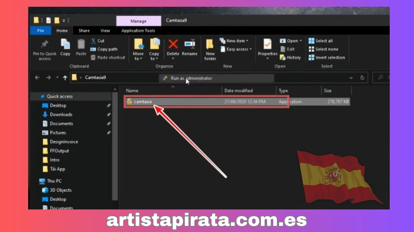Open the Application Tools tab
Viewport: 414px width, 232px height.
[x=138, y=31]
